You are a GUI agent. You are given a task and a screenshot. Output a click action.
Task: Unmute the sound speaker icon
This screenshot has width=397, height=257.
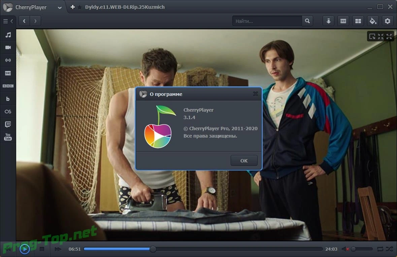pos(345,249)
